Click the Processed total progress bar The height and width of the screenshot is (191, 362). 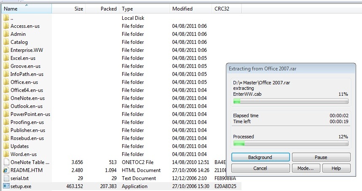click(x=291, y=143)
